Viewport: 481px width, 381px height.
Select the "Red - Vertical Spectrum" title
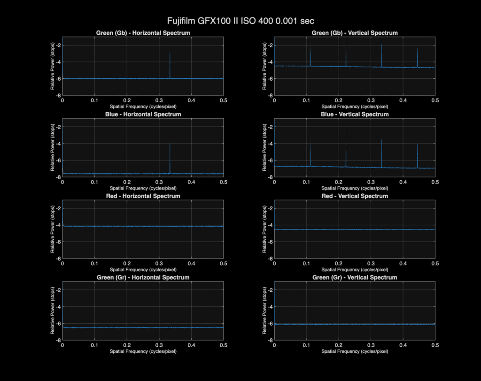point(355,196)
